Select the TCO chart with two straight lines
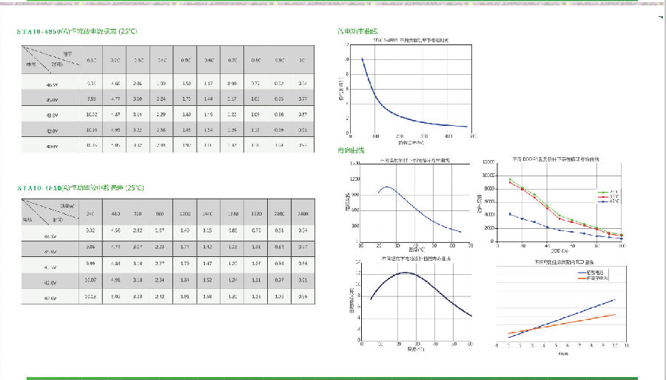Image resolution: width=666 pixels, height=380 pixels. pyautogui.click(x=561, y=305)
